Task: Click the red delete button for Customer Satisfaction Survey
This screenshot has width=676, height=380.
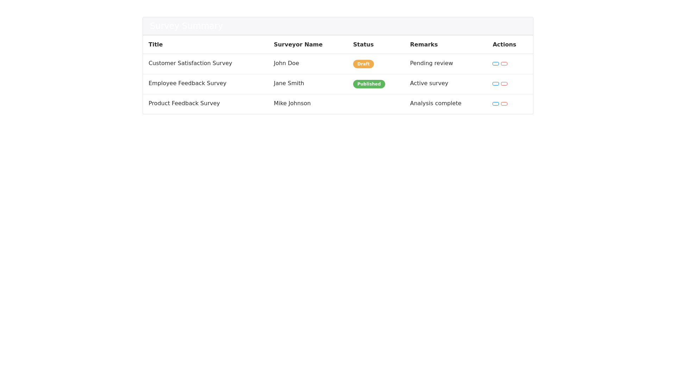Action: pos(504,64)
